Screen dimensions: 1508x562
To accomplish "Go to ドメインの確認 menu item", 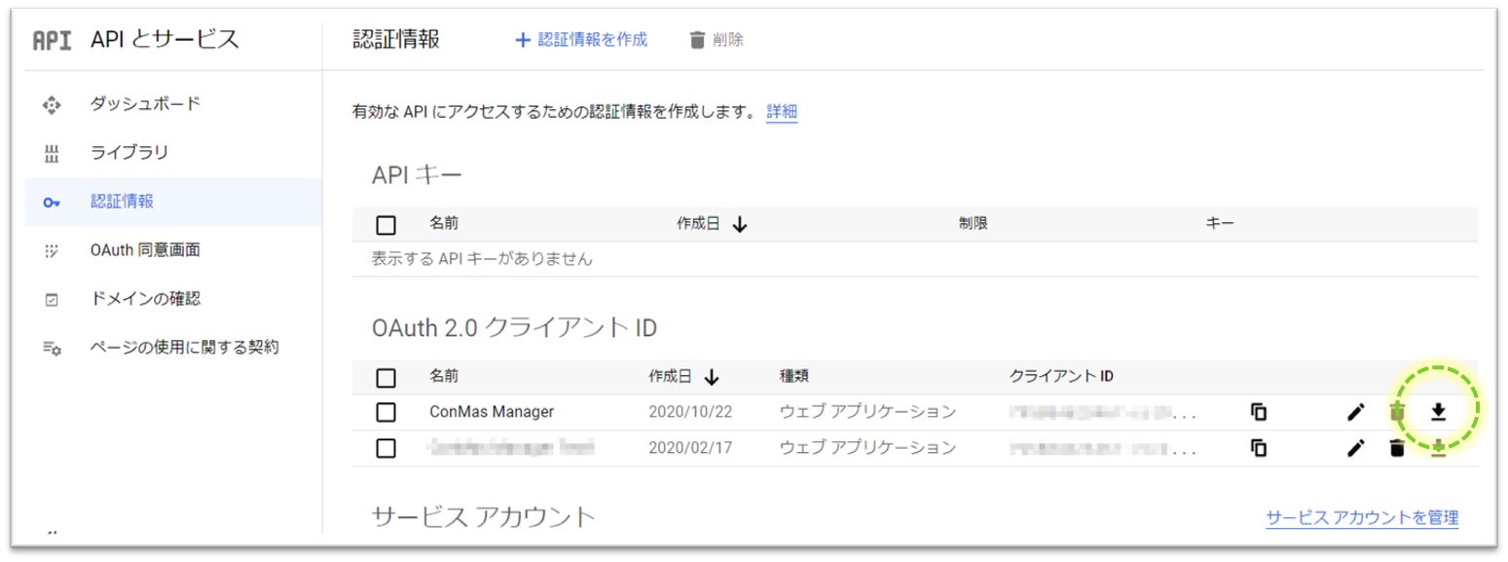I will click(x=145, y=299).
